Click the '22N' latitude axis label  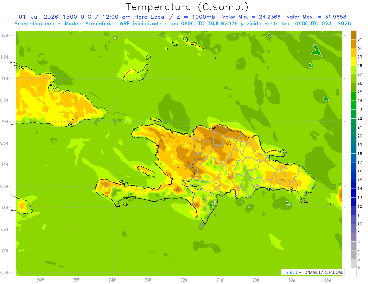pyautogui.click(x=4, y=36)
